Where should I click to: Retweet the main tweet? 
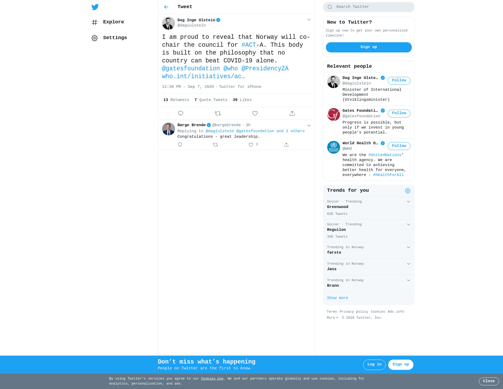pyautogui.click(x=218, y=113)
